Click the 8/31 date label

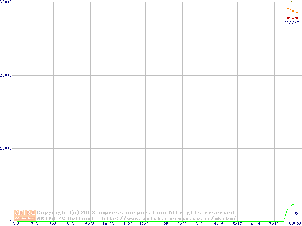click(x=71, y=224)
